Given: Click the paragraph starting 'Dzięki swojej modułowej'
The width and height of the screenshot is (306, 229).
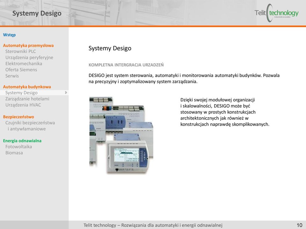Looking at the screenshot, I should point(225,112).
